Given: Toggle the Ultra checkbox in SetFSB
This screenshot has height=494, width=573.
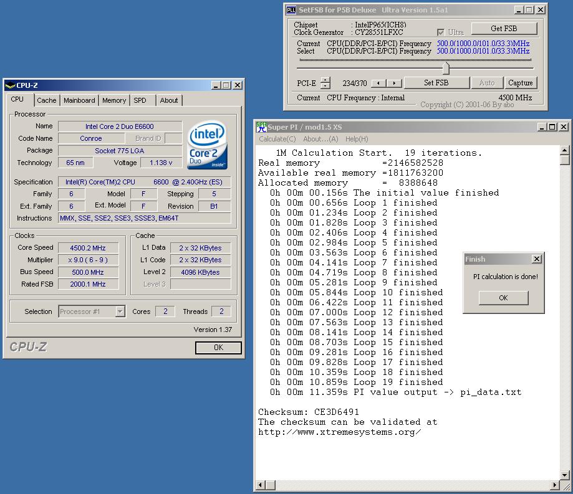Looking at the screenshot, I should coord(441,32).
